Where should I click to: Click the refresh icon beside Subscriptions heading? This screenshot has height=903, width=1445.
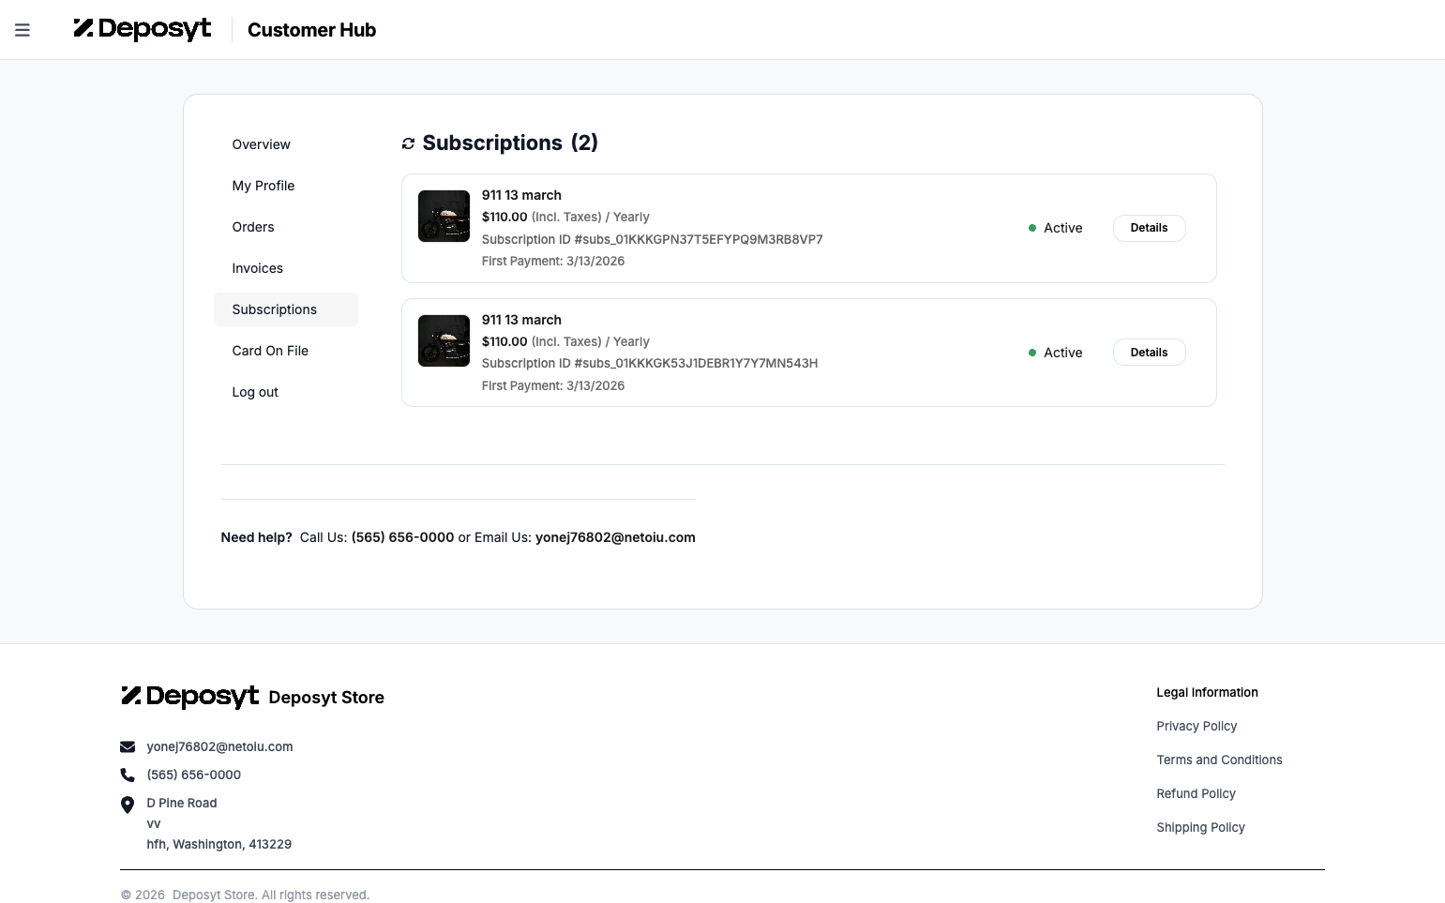pyautogui.click(x=408, y=143)
